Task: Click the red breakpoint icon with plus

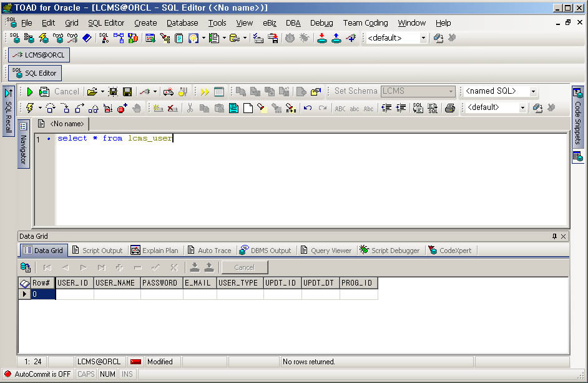Action: tap(122, 108)
